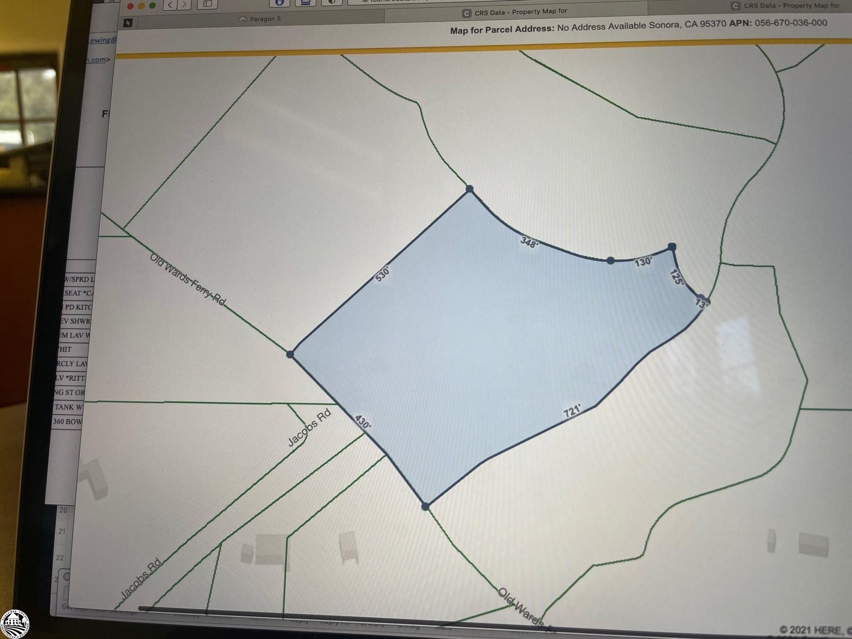Image resolution: width=852 pixels, height=639 pixels.
Task: Open the pinned tab with the dark icon
Action: (128, 23)
